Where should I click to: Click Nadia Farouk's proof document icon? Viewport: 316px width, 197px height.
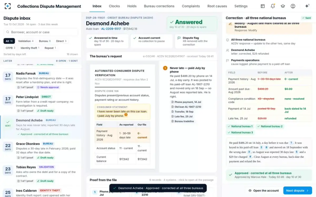click(x=19, y=87)
